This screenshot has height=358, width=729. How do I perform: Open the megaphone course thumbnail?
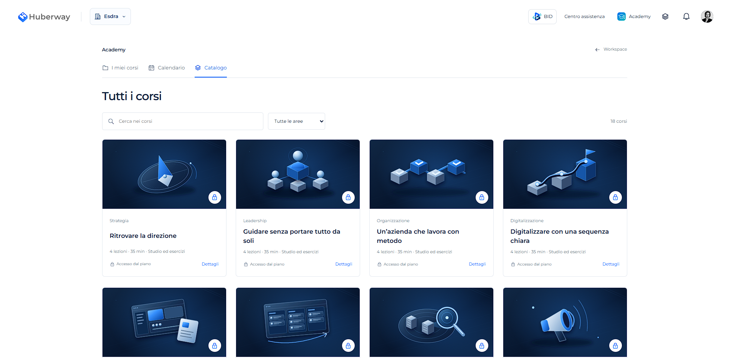[x=565, y=322]
